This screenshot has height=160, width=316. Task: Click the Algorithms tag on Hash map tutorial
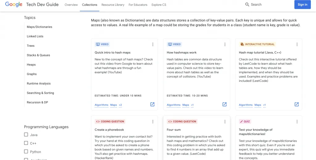coord(246,105)
